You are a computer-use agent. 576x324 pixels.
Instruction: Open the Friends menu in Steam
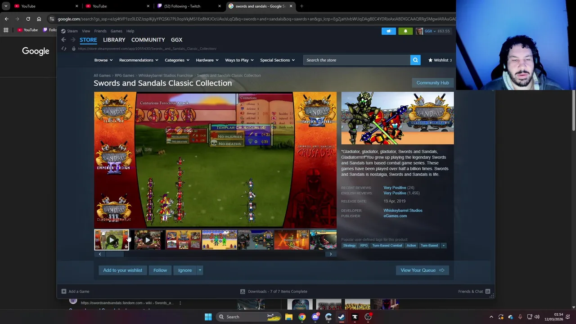click(x=100, y=31)
